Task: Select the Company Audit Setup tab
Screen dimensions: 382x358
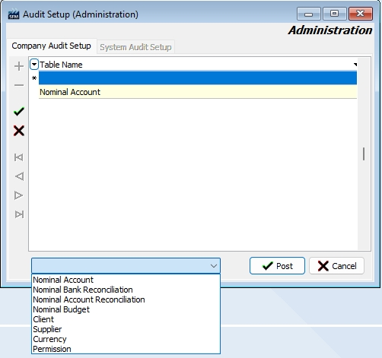Action: (x=52, y=46)
